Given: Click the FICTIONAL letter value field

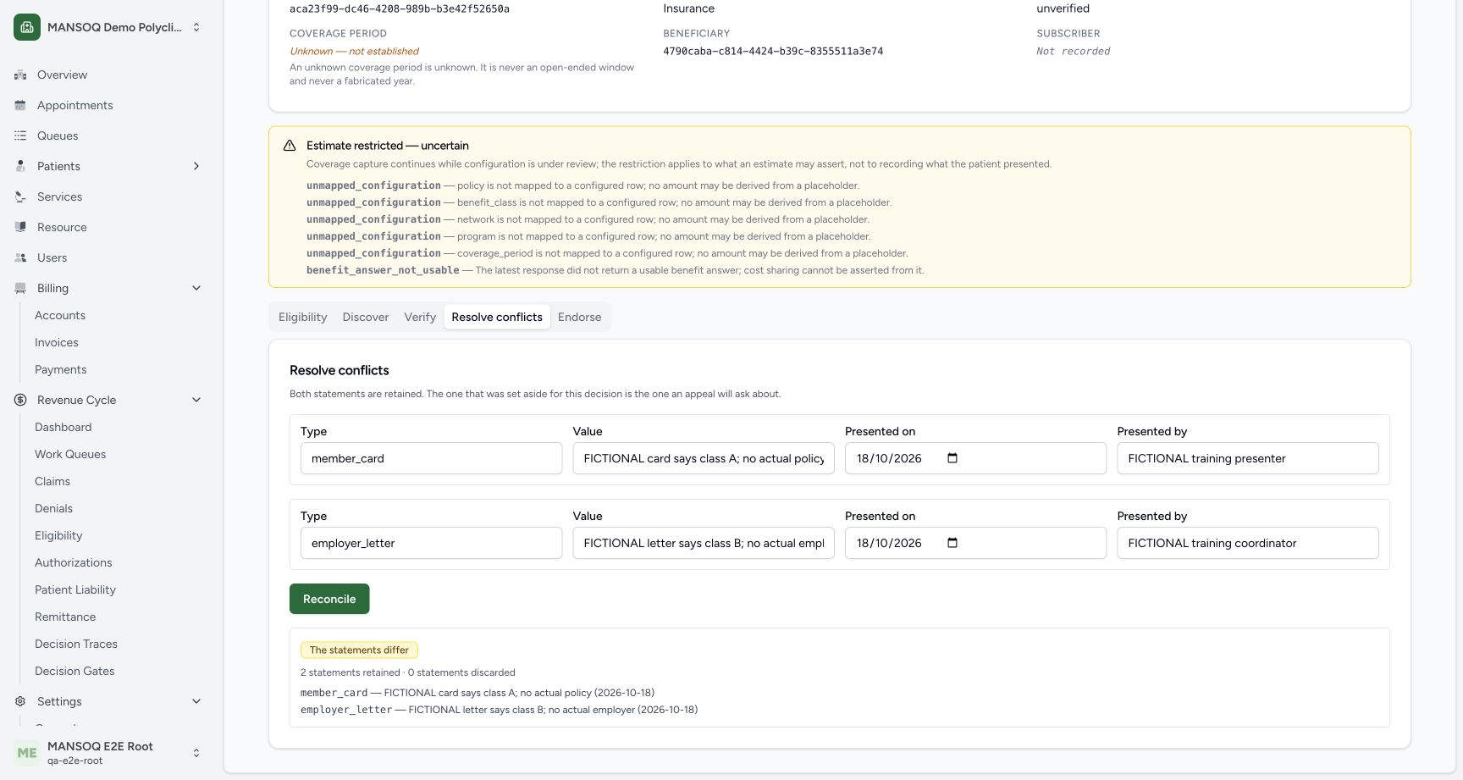Looking at the screenshot, I should click(704, 543).
